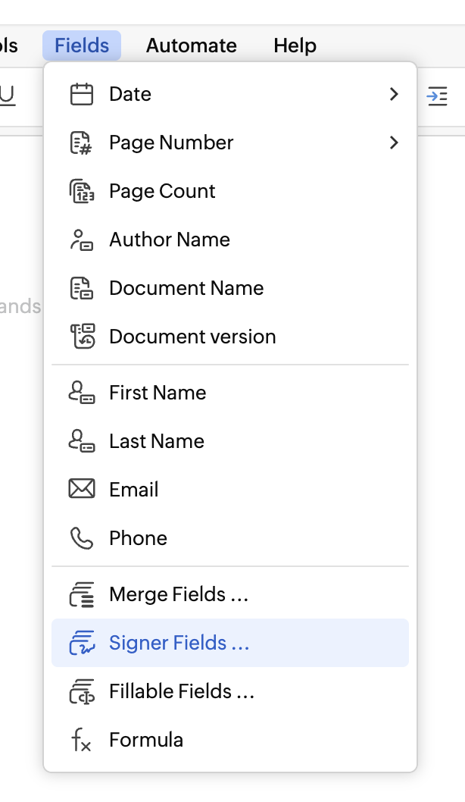Click the Date calendar icon
This screenshot has width=465, height=802.
pos(81,94)
